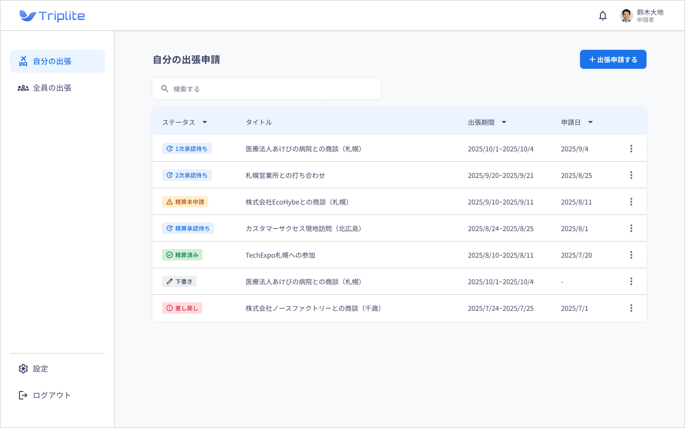Open the 申請日 sort dropdown
685x428 pixels.
point(590,122)
